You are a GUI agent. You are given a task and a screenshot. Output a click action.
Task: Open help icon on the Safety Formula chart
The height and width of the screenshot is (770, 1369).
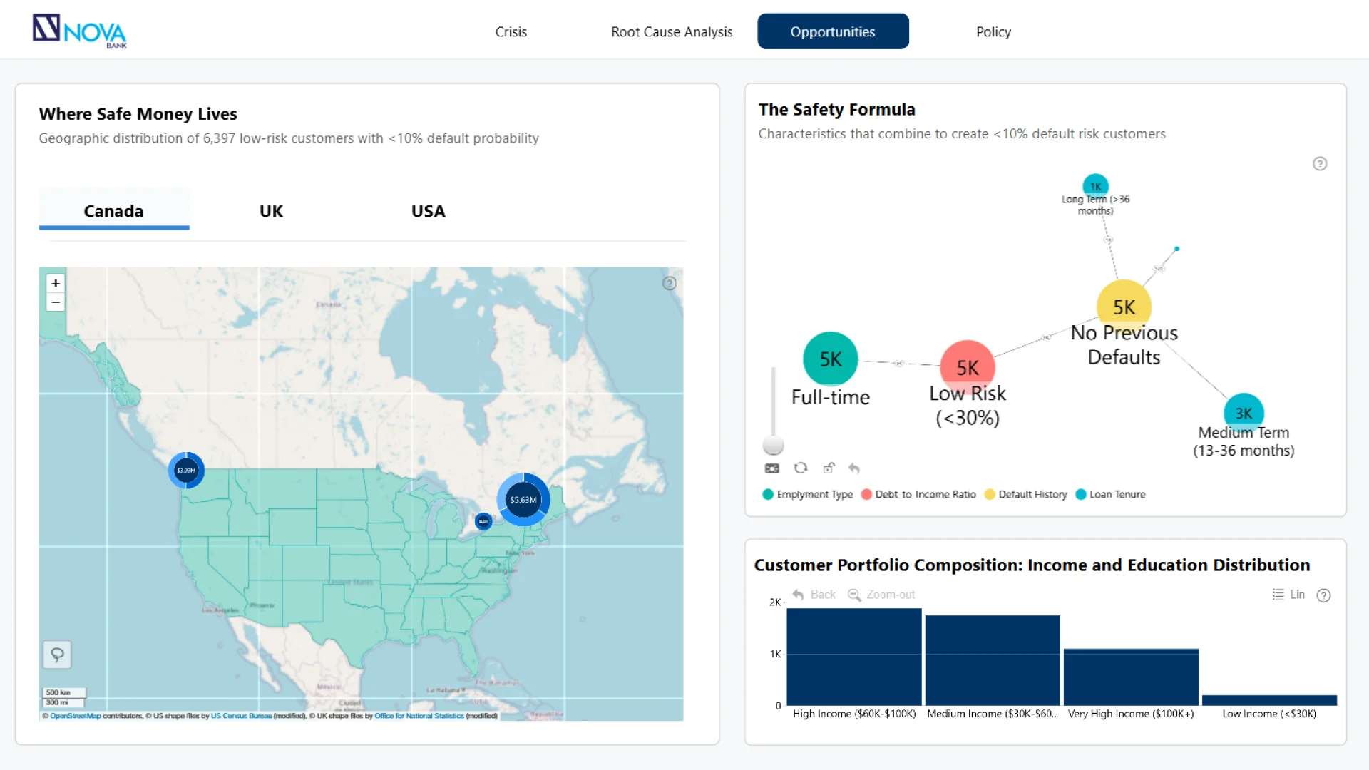tap(1320, 164)
